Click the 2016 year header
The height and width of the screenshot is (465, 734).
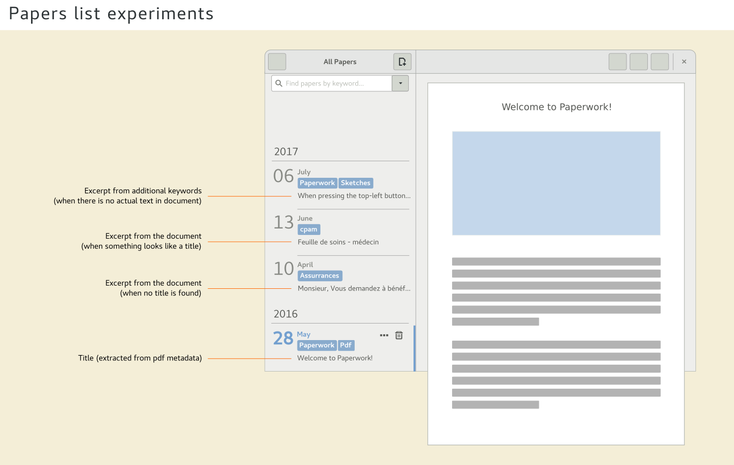click(286, 314)
